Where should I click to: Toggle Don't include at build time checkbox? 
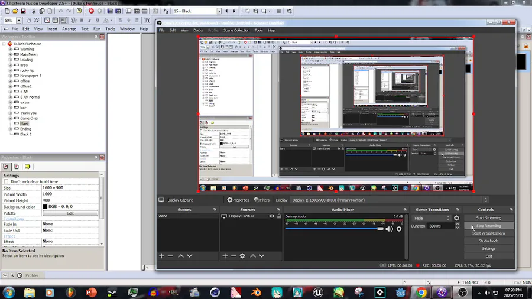coord(6,182)
